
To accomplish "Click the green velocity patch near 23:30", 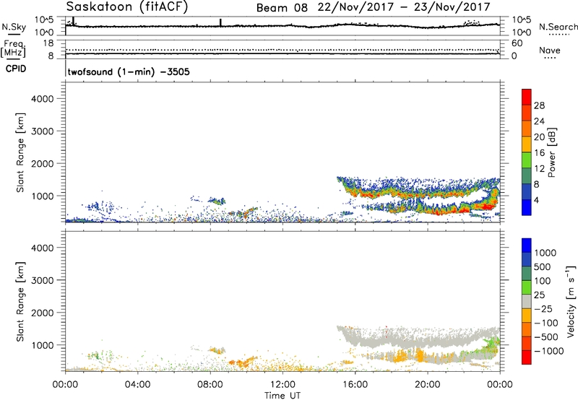I will pyautogui.click(x=492, y=344).
